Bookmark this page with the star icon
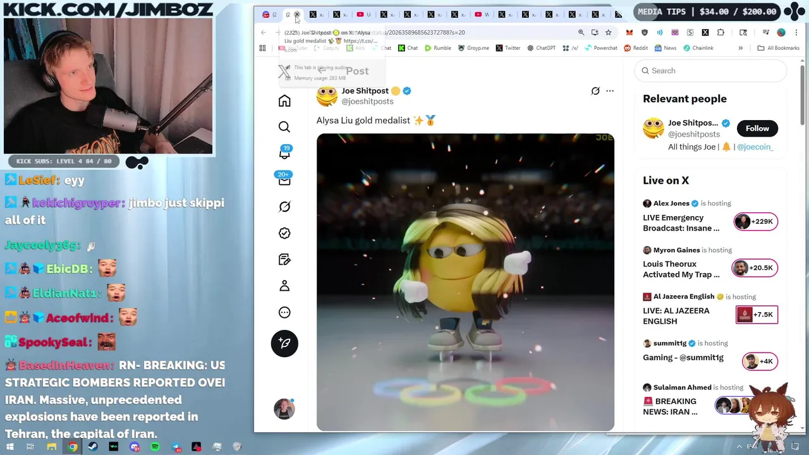Screen dimensions: 809x455 [x=608, y=32]
